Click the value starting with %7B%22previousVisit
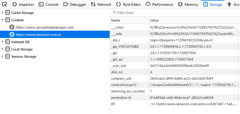This screenshot has width=240, height=114. (x=193, y=27)
